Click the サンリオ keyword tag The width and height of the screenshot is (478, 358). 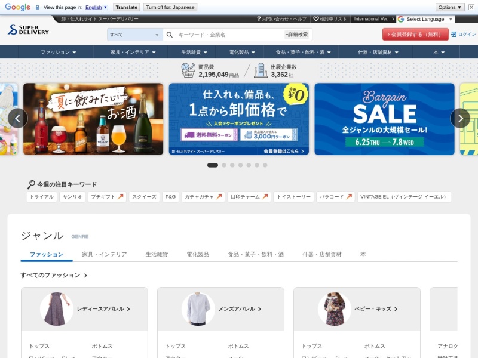pyautogui.click(x=72, y=197)
